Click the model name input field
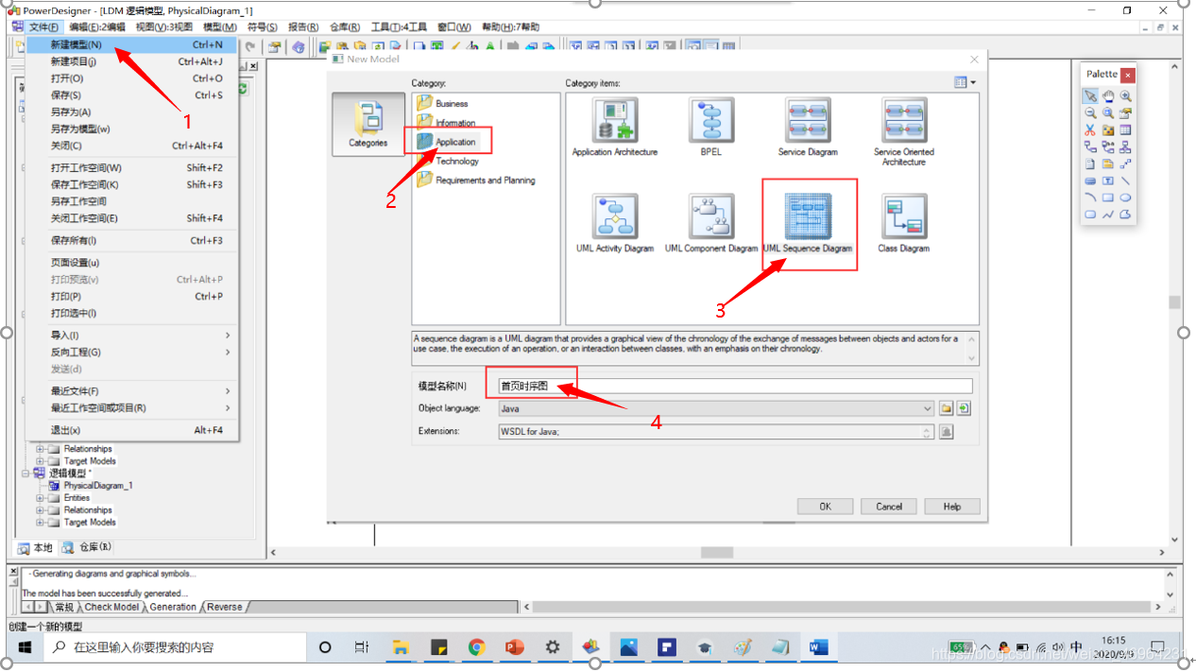 [x=734, y=386]
